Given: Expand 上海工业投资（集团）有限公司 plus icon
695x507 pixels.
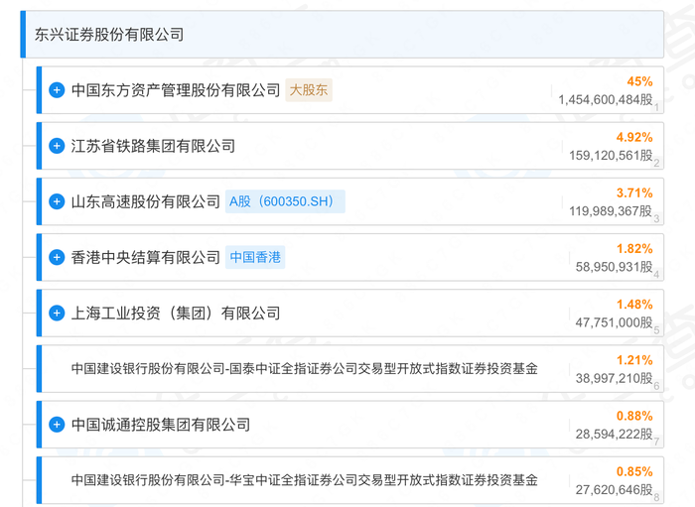Looking at the screenshot, I should point(58,313).
